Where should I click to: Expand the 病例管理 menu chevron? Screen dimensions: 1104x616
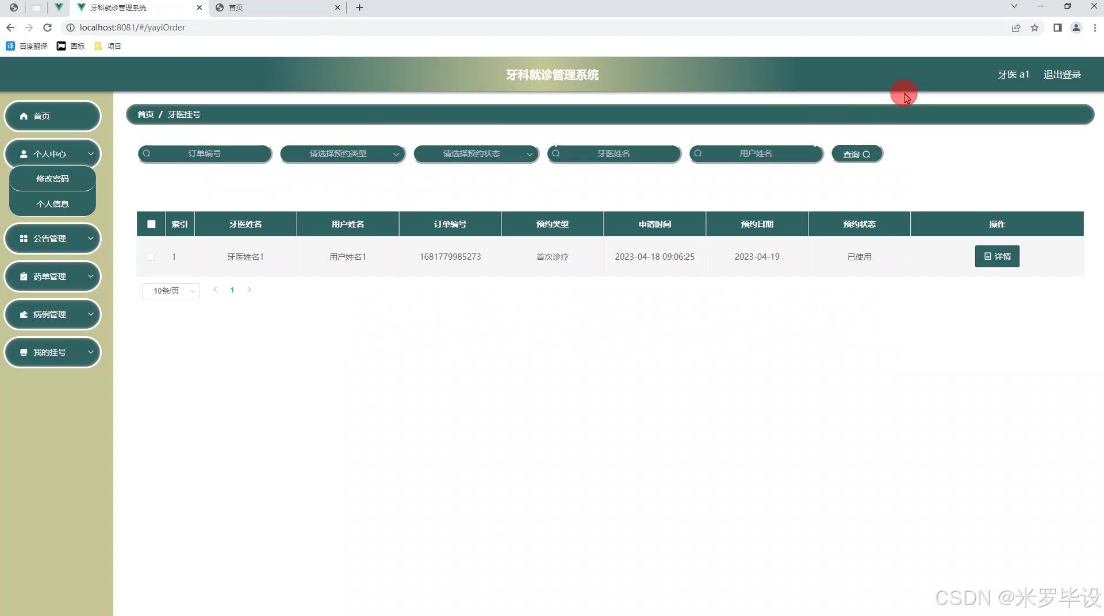(x=91, y=314)
